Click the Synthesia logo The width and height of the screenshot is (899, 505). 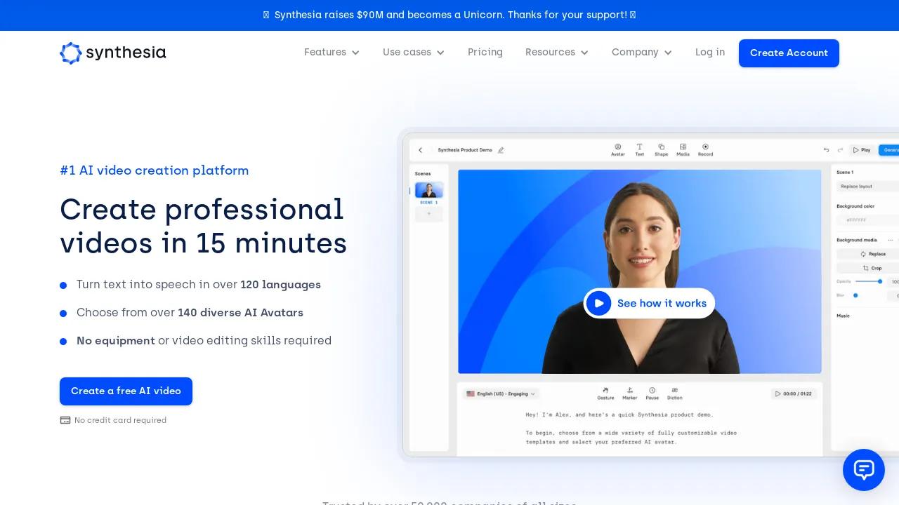tap(112, 53)
